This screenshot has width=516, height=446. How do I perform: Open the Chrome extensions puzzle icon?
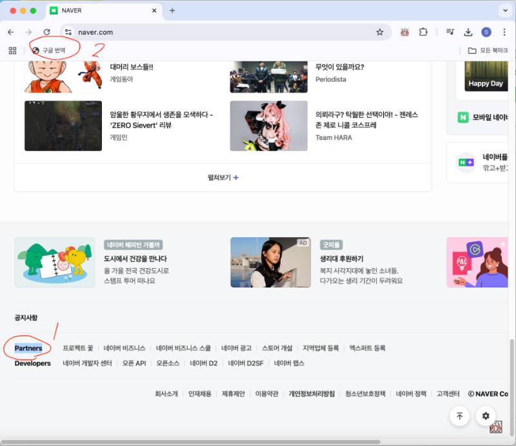(423, 32)
